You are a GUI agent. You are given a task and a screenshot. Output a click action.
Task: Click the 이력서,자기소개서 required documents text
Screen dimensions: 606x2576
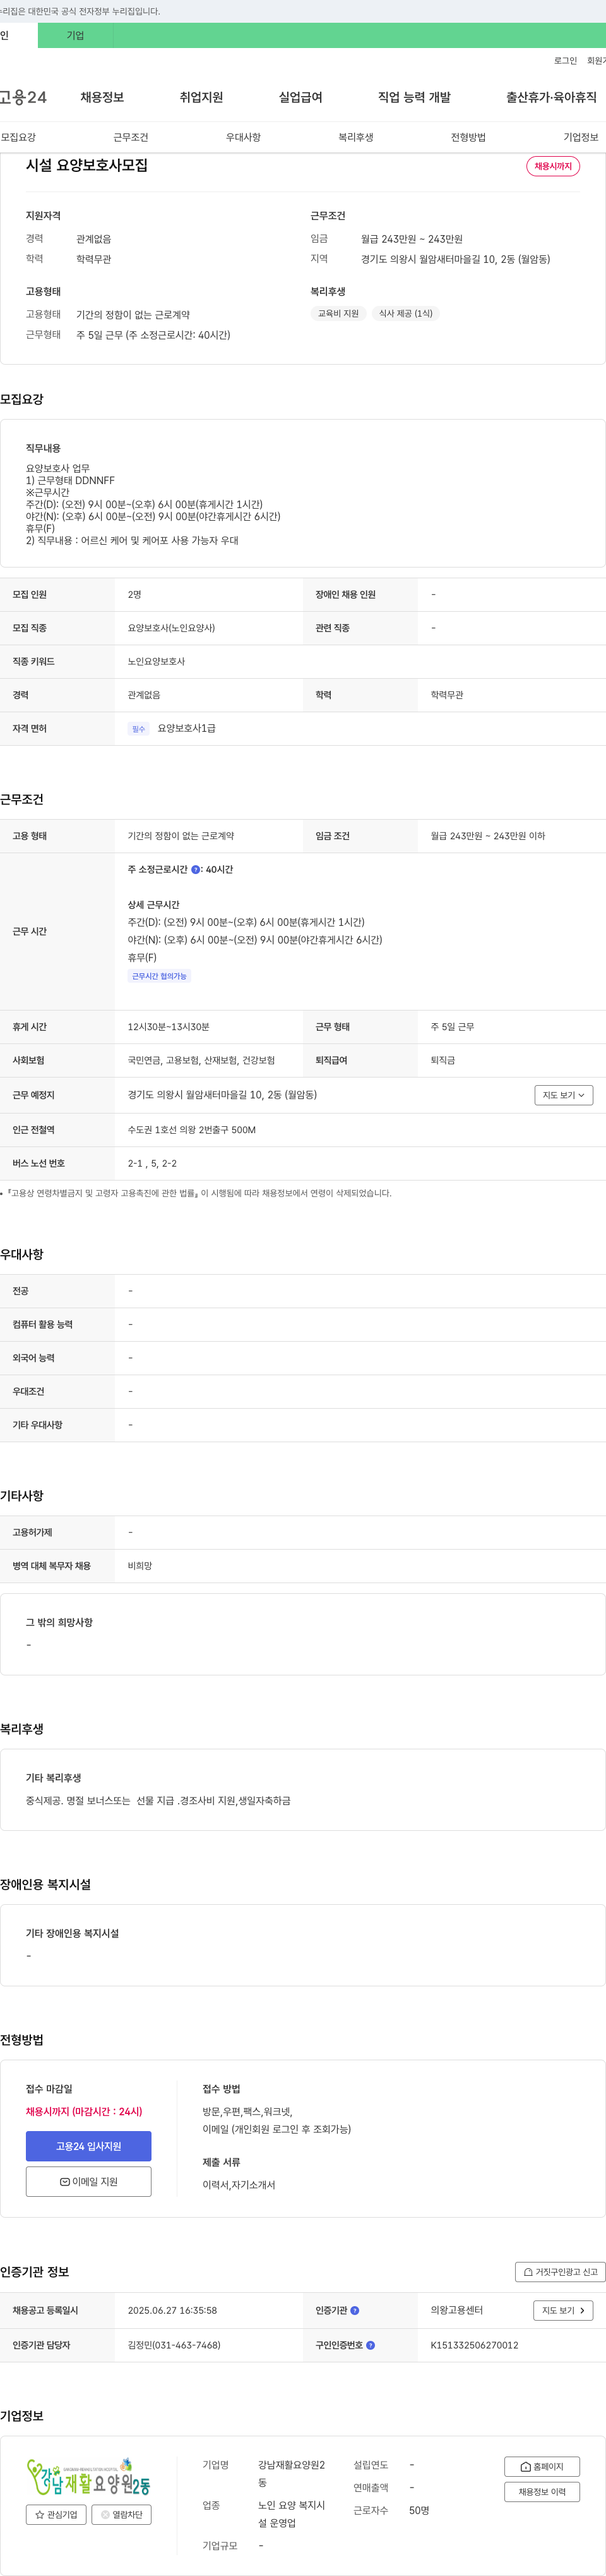click(x=239, y=2185)
